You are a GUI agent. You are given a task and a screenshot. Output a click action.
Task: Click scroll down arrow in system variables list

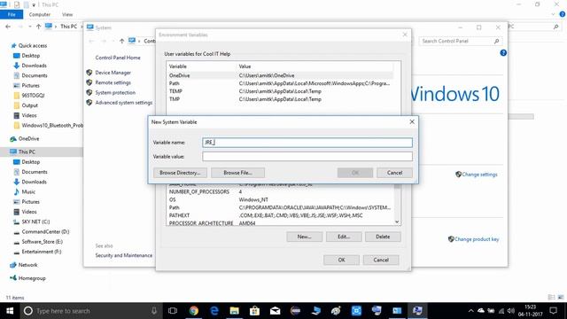pyautogui.click(x=397, y=222)
